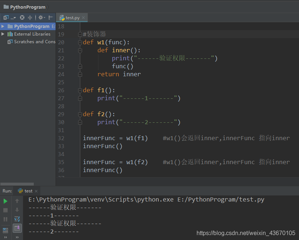Click 'def f2():' on line 29
The width and height of the screenshot is (299, 240).
[99, 114]
